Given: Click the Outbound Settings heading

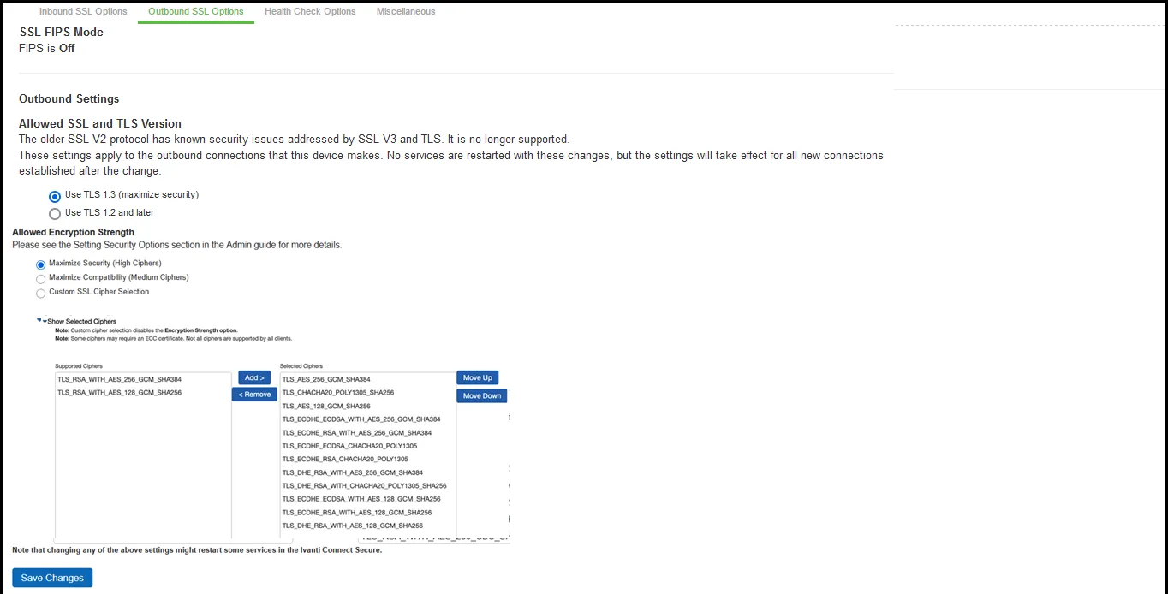Looking at the screenshot, I should point(69,99).
